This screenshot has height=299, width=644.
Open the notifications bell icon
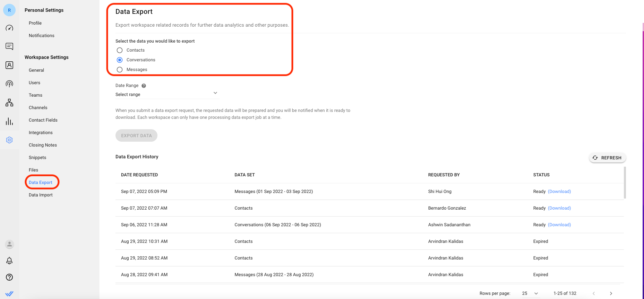(x=9, y=261)
